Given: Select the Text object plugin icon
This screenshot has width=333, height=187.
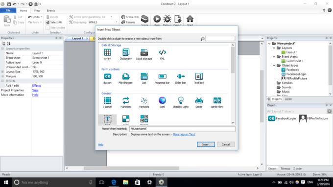Looking at the screenshot, I should coord(107,119).
